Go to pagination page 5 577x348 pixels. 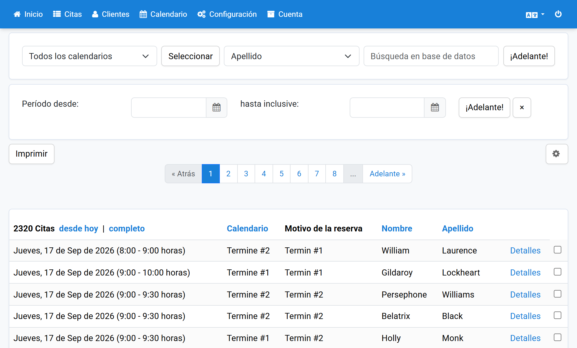click(x=282, y=174)
